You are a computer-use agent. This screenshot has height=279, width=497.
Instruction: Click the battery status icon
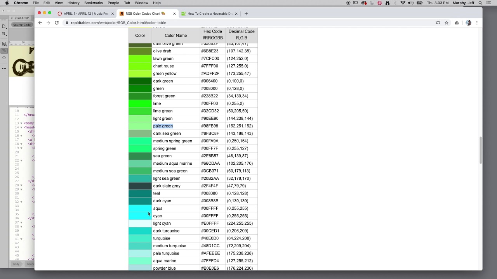point(419,3)
